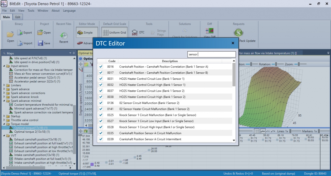Toggle checkbox for Knock Sensor code 0325
Viewport: 331px width, 176px height.
(x=101, y=115)
